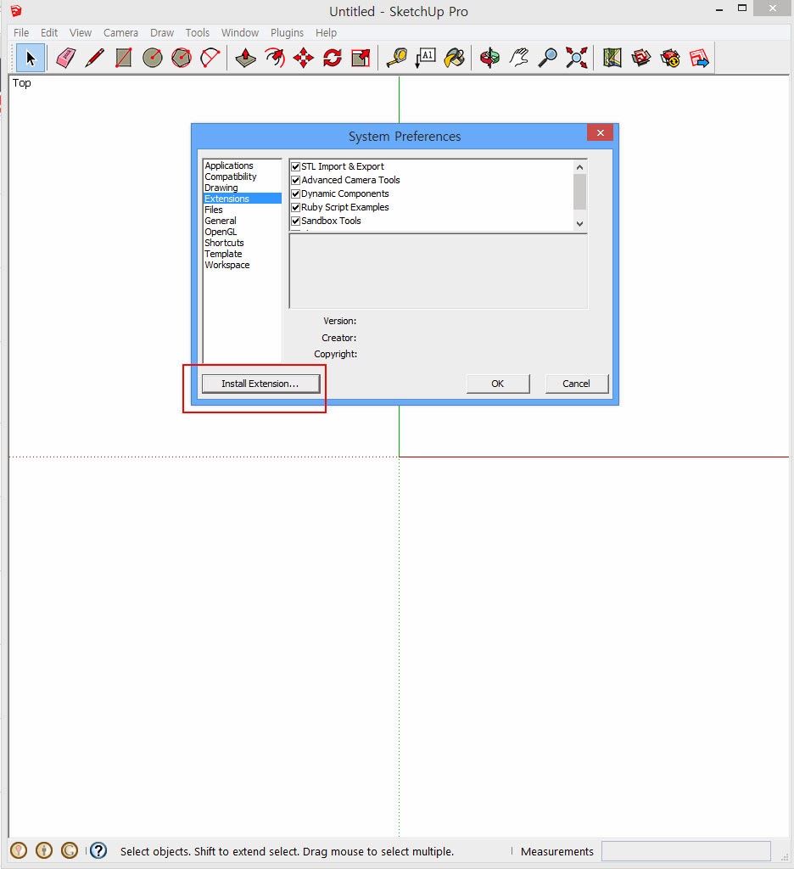
Task: Click Cancel in System Preferences
Action: click(x=576, y=384)
